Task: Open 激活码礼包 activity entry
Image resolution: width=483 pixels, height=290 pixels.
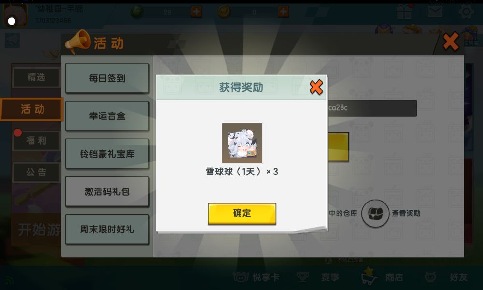Action: pyautogui.click(x=107, y=191)
